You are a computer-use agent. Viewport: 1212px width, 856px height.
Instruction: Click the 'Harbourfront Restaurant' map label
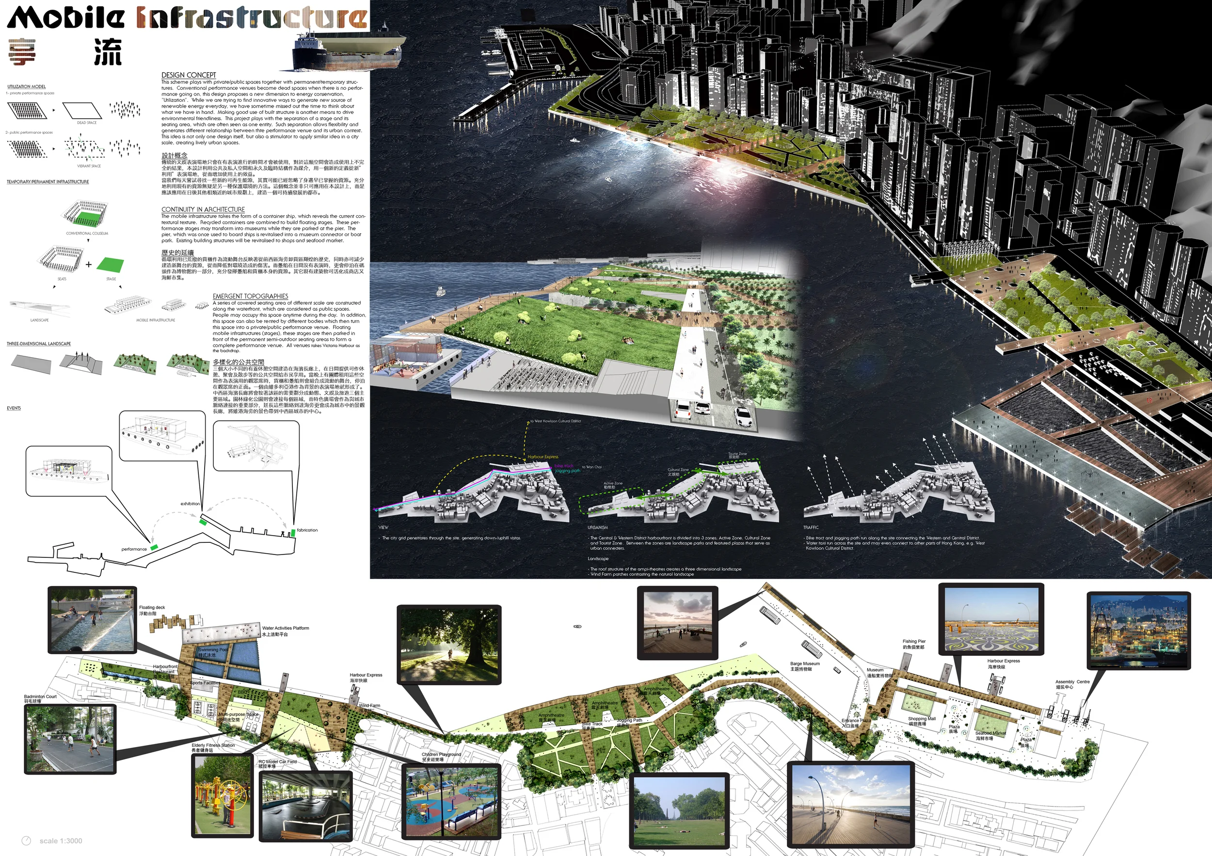165,669
